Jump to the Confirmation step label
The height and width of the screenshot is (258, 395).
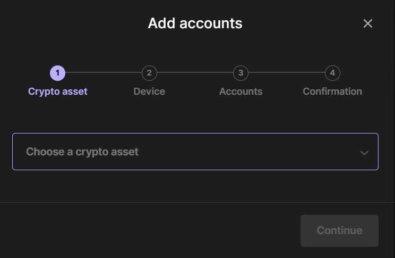coord(332,91)
